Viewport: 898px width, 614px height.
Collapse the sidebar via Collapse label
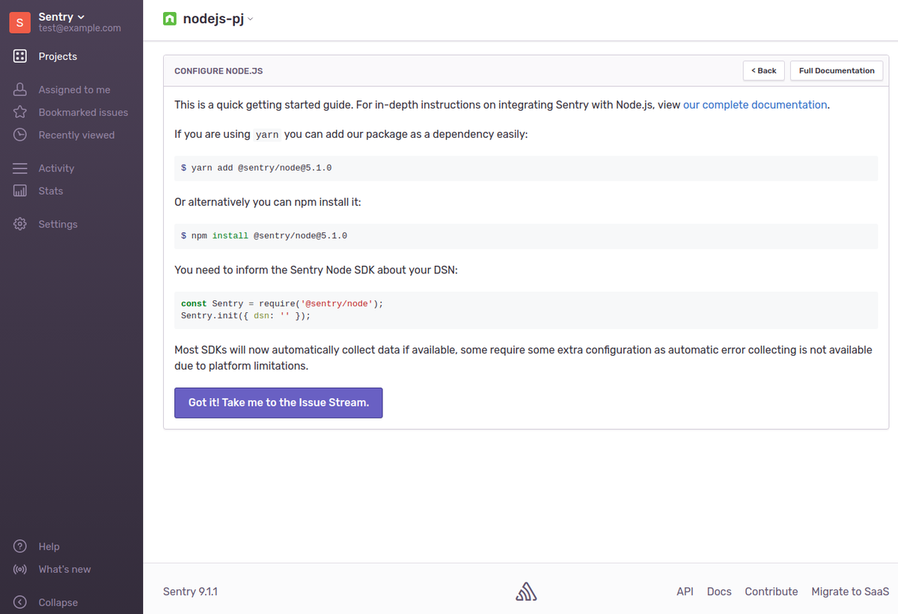pos(58,602)
